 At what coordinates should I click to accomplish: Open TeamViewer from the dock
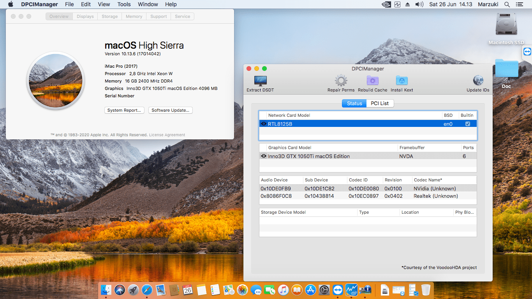point(338,290)
